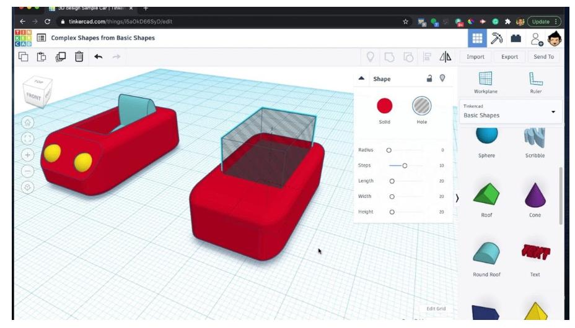Delete selection with the trash icon
575x328 pixels.
click(79, 57)
